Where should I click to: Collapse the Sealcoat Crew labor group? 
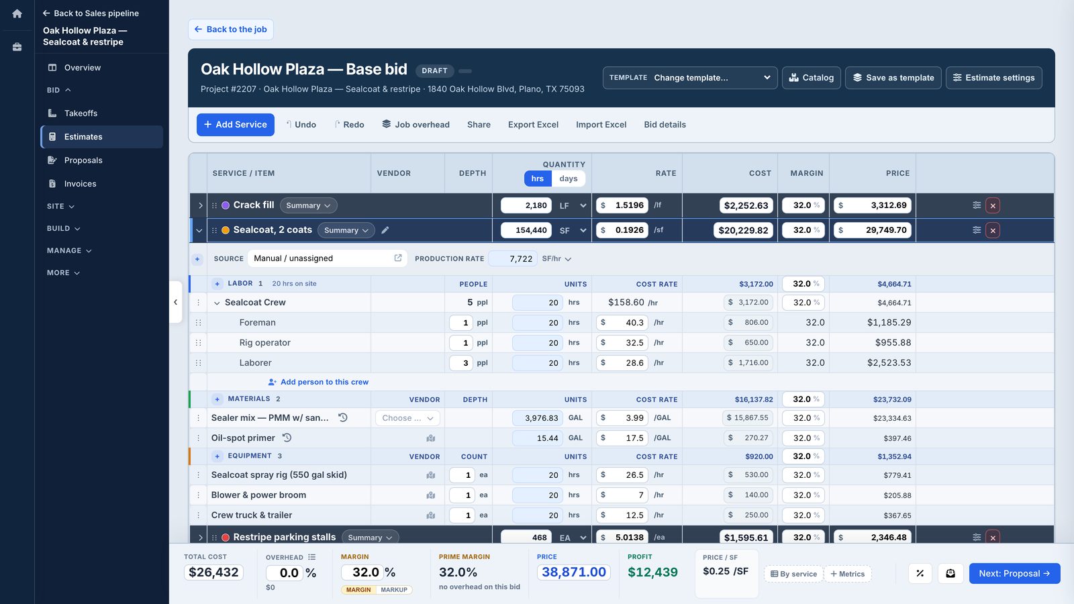tap(217, 303)
